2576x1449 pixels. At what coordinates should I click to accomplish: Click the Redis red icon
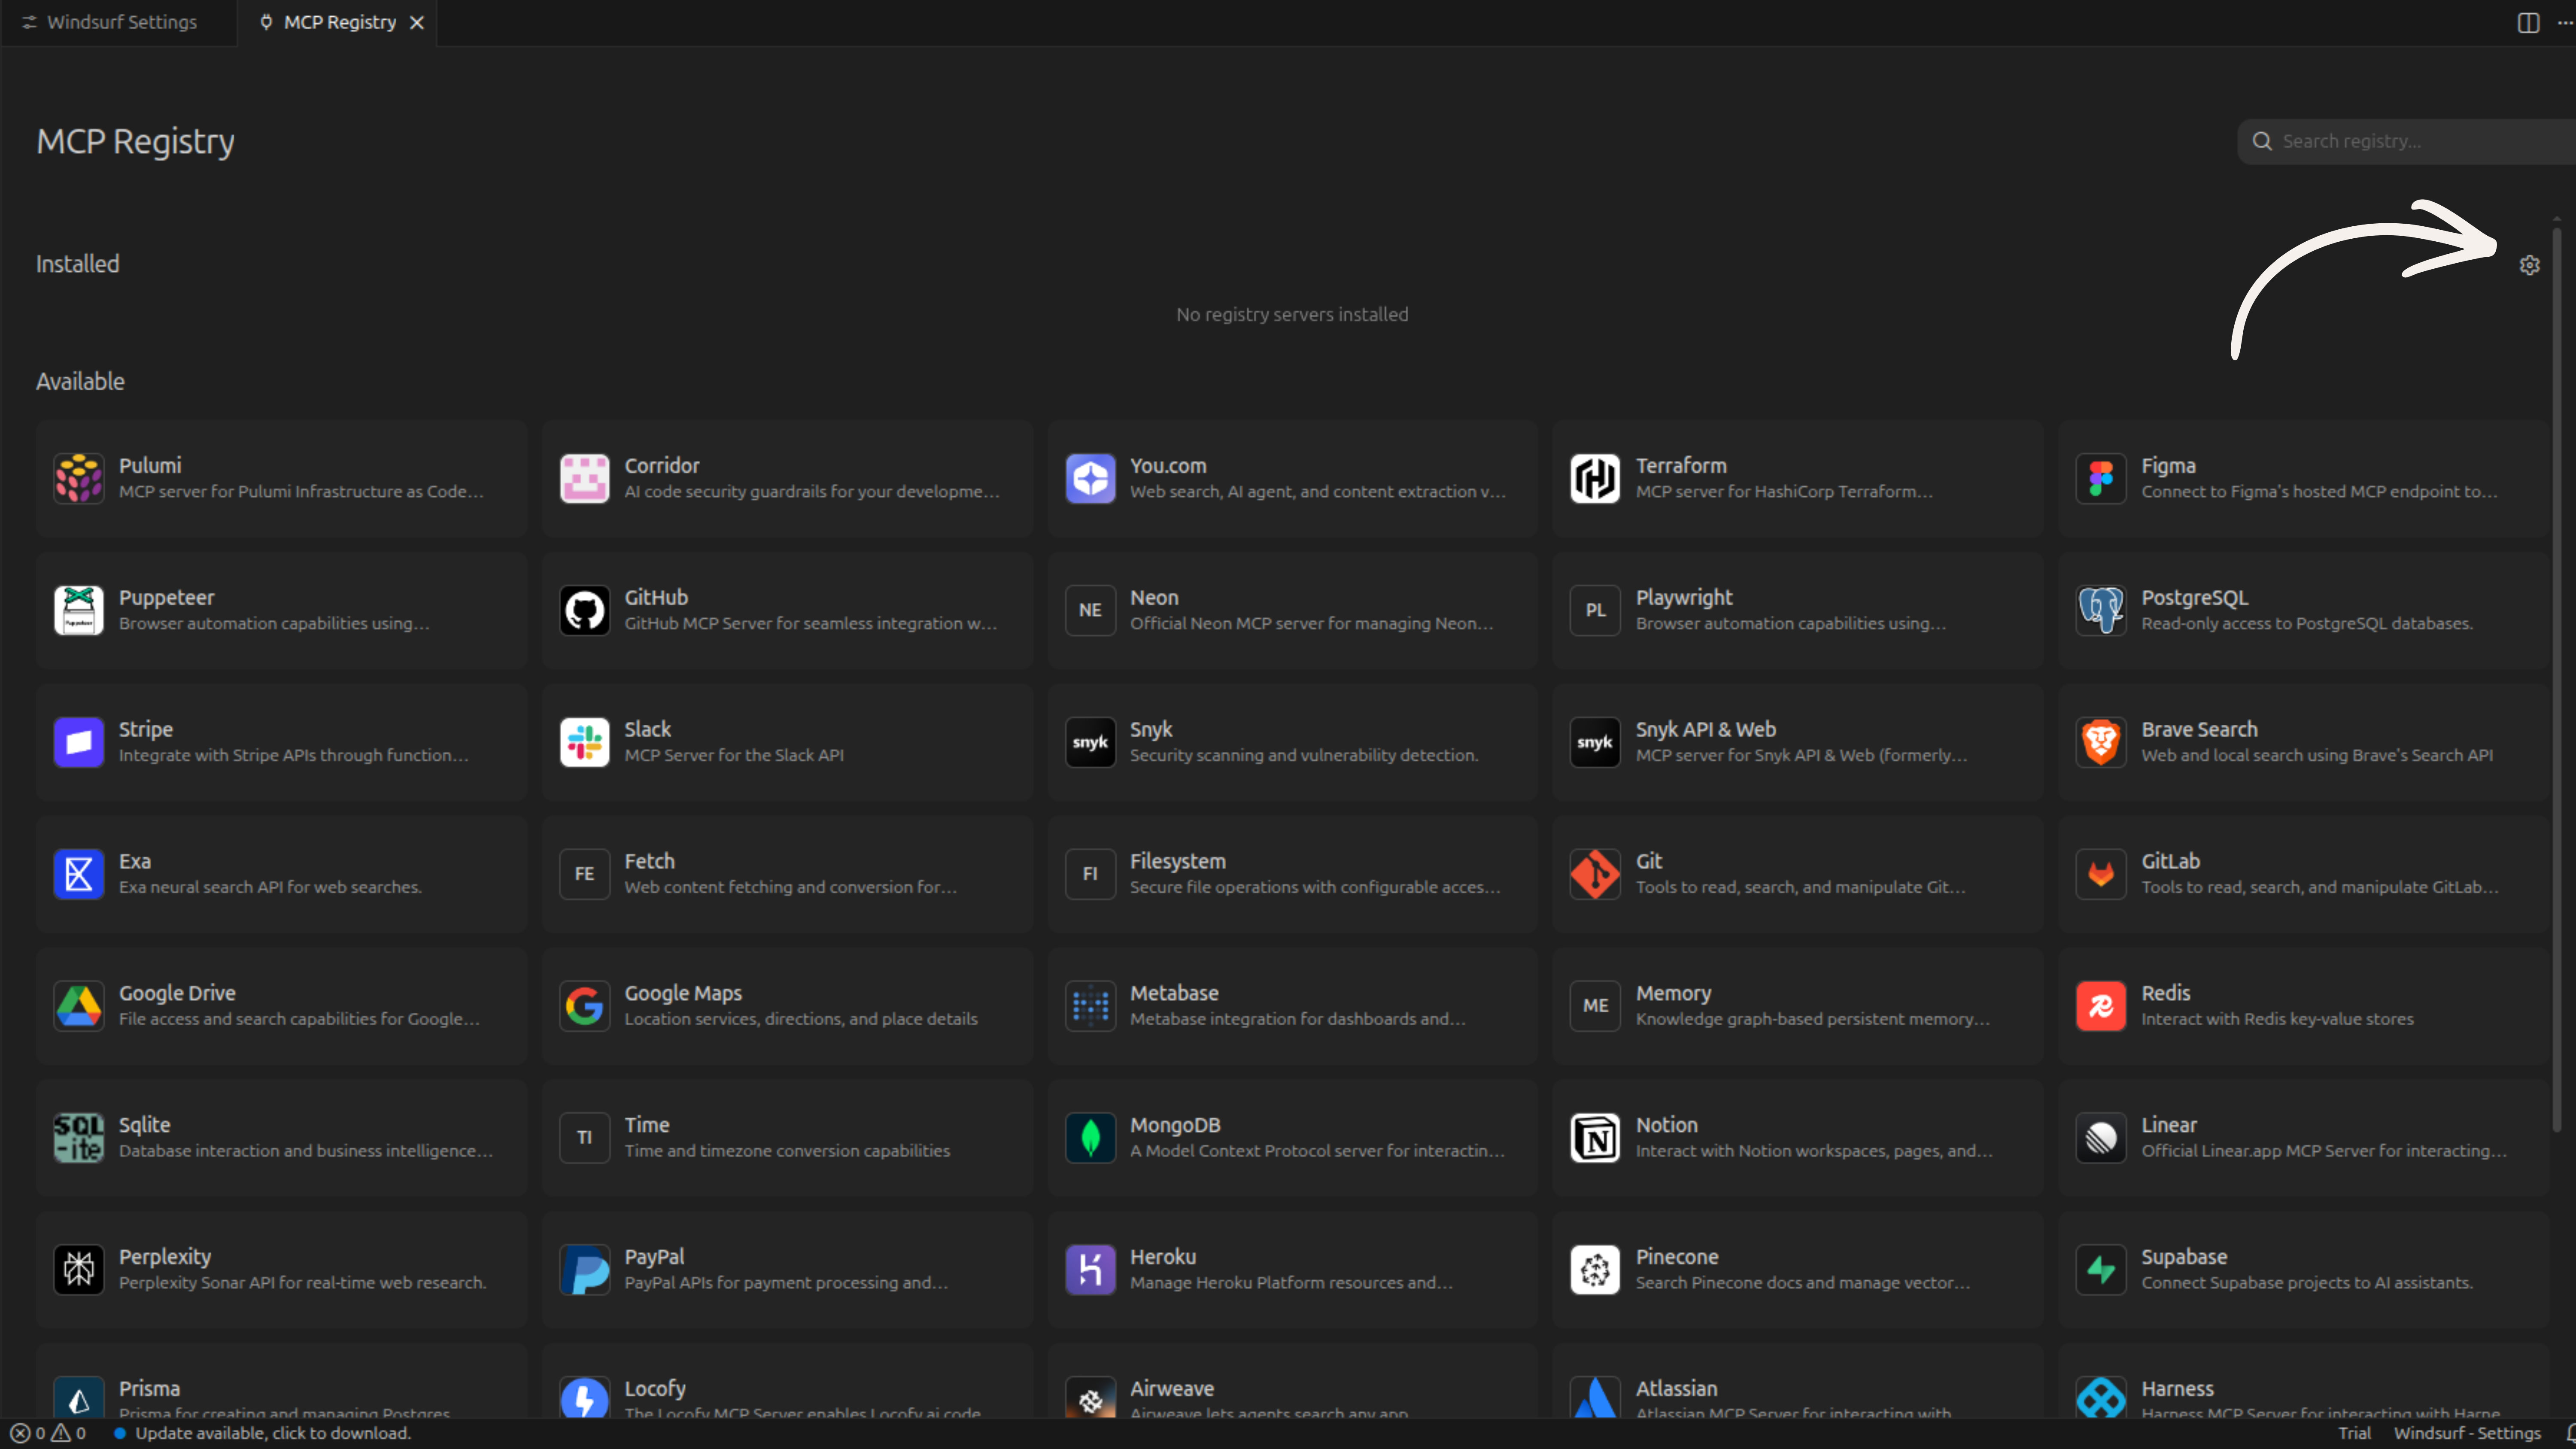[x=2101, y=1006]
